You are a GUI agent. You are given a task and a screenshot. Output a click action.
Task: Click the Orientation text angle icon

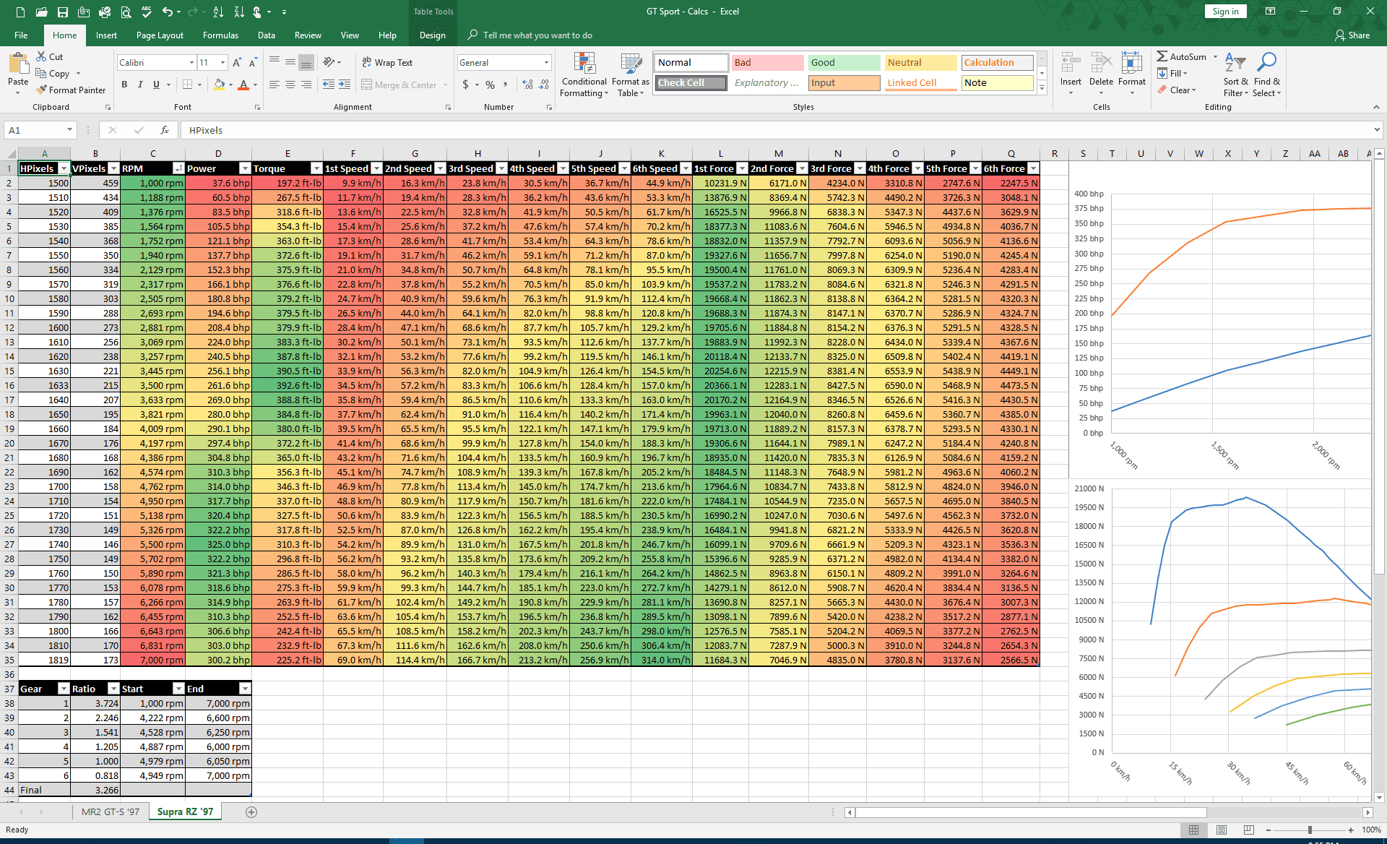[329, 62]
